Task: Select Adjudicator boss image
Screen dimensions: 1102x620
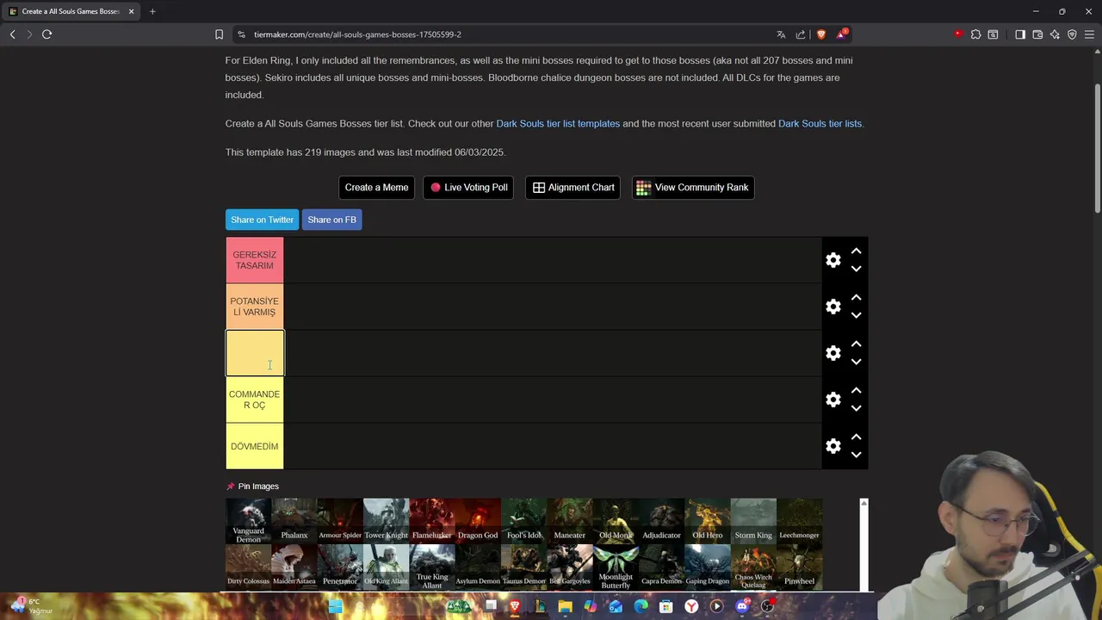Action: [661, 521]
